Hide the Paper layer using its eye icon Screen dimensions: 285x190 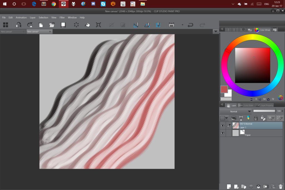223,133
